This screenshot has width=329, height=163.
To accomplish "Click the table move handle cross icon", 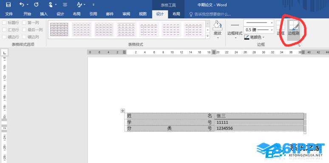I will (x=123, y=111).
